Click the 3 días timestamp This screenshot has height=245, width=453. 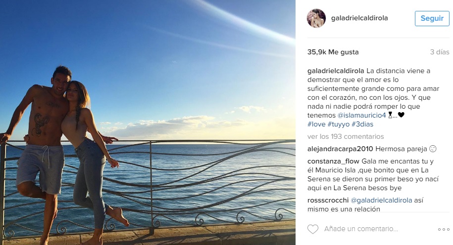coord(440,52)
